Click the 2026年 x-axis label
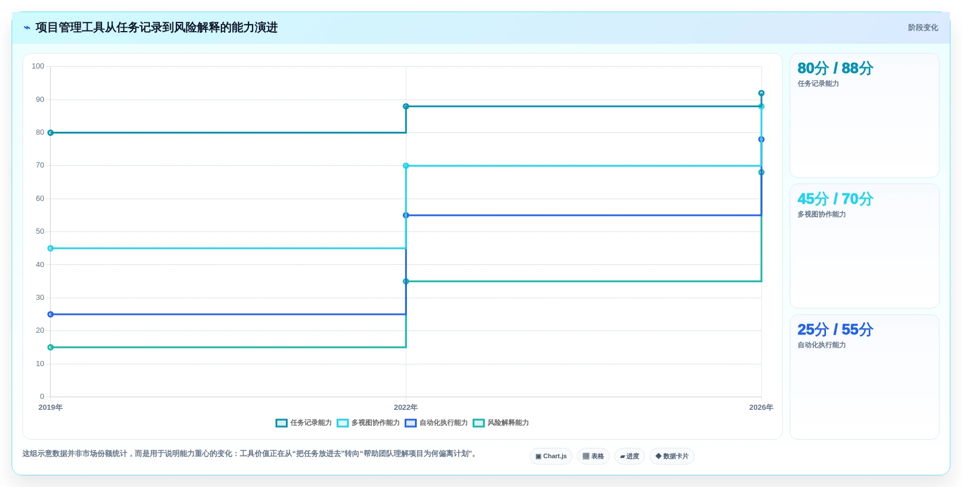The height and width of the screenshot is (487, 962). click(761, 407)
